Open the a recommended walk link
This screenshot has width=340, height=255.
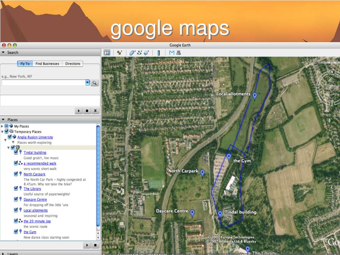tap(40, 163)
